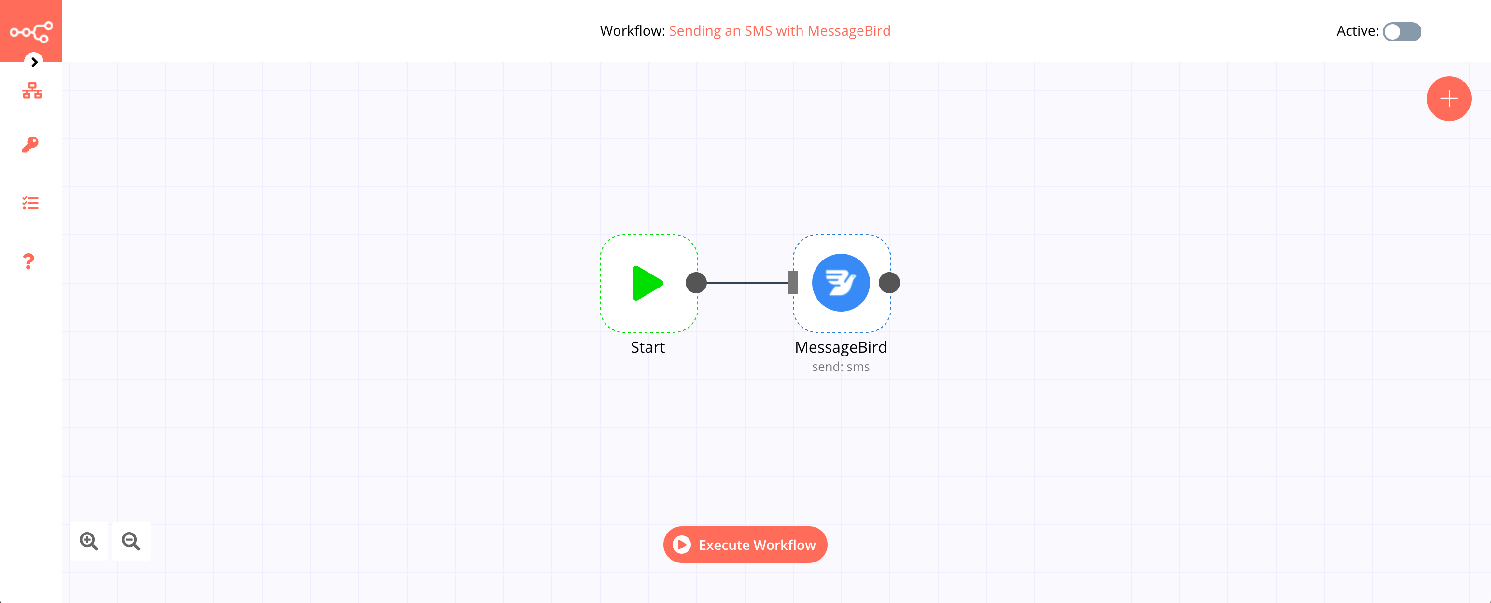This screenshot has height=603, width=1491.
Task: Click the help question mark icon
Action: (30, 261)
